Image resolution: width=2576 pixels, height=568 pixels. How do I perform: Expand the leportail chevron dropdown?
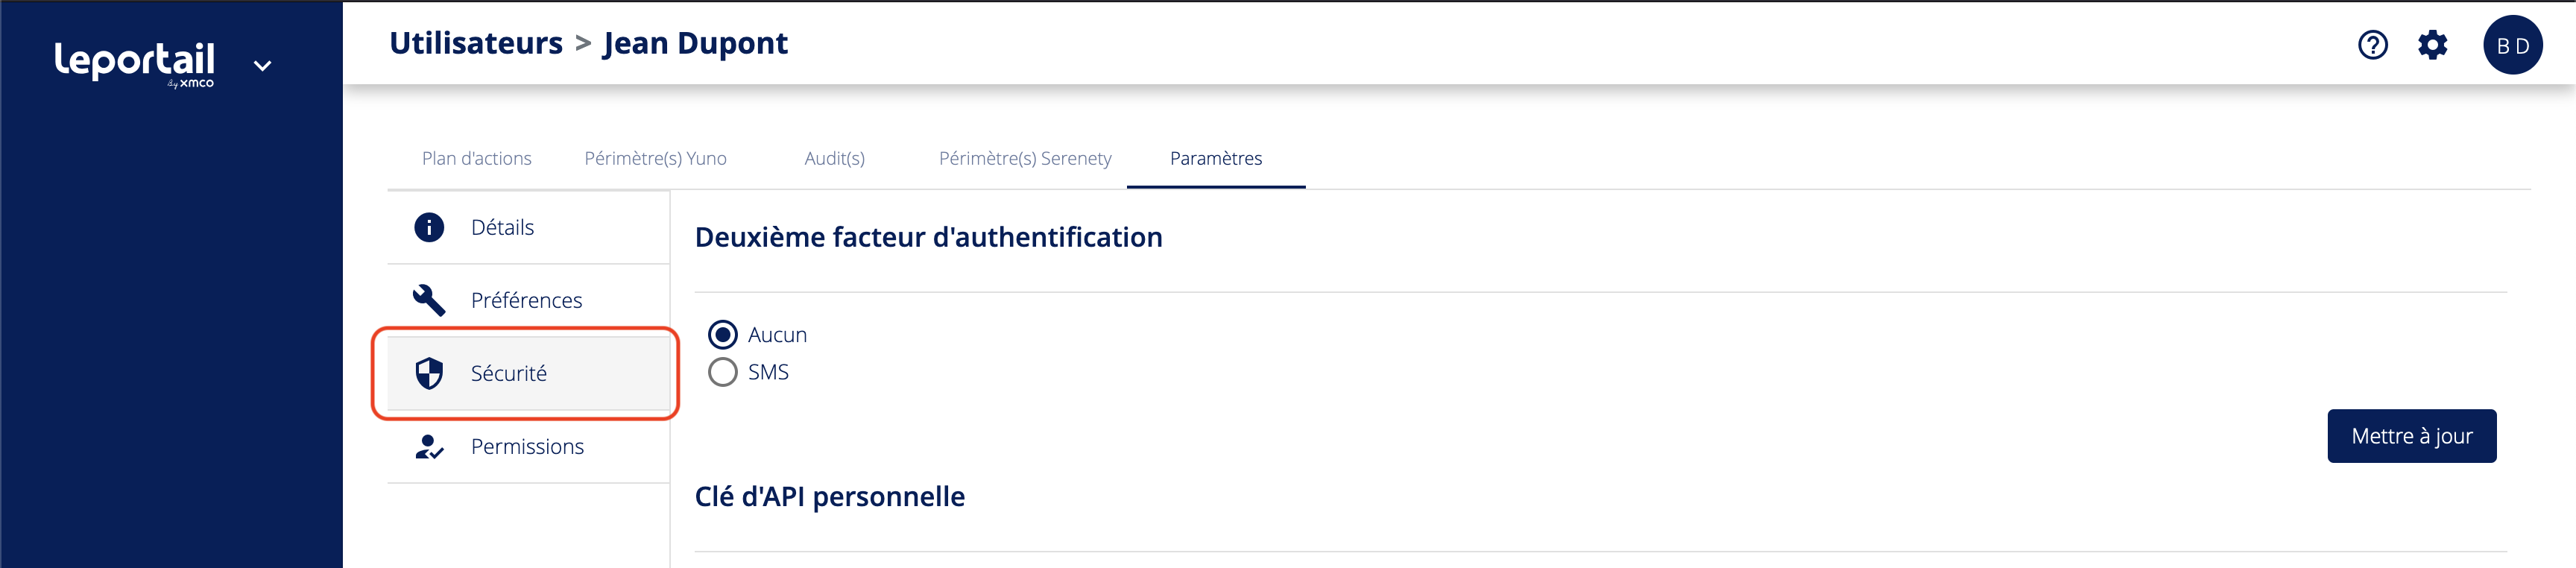click(262, 66)
